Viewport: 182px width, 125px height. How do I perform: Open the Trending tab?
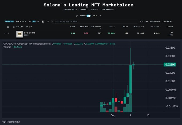pos(9,21)
